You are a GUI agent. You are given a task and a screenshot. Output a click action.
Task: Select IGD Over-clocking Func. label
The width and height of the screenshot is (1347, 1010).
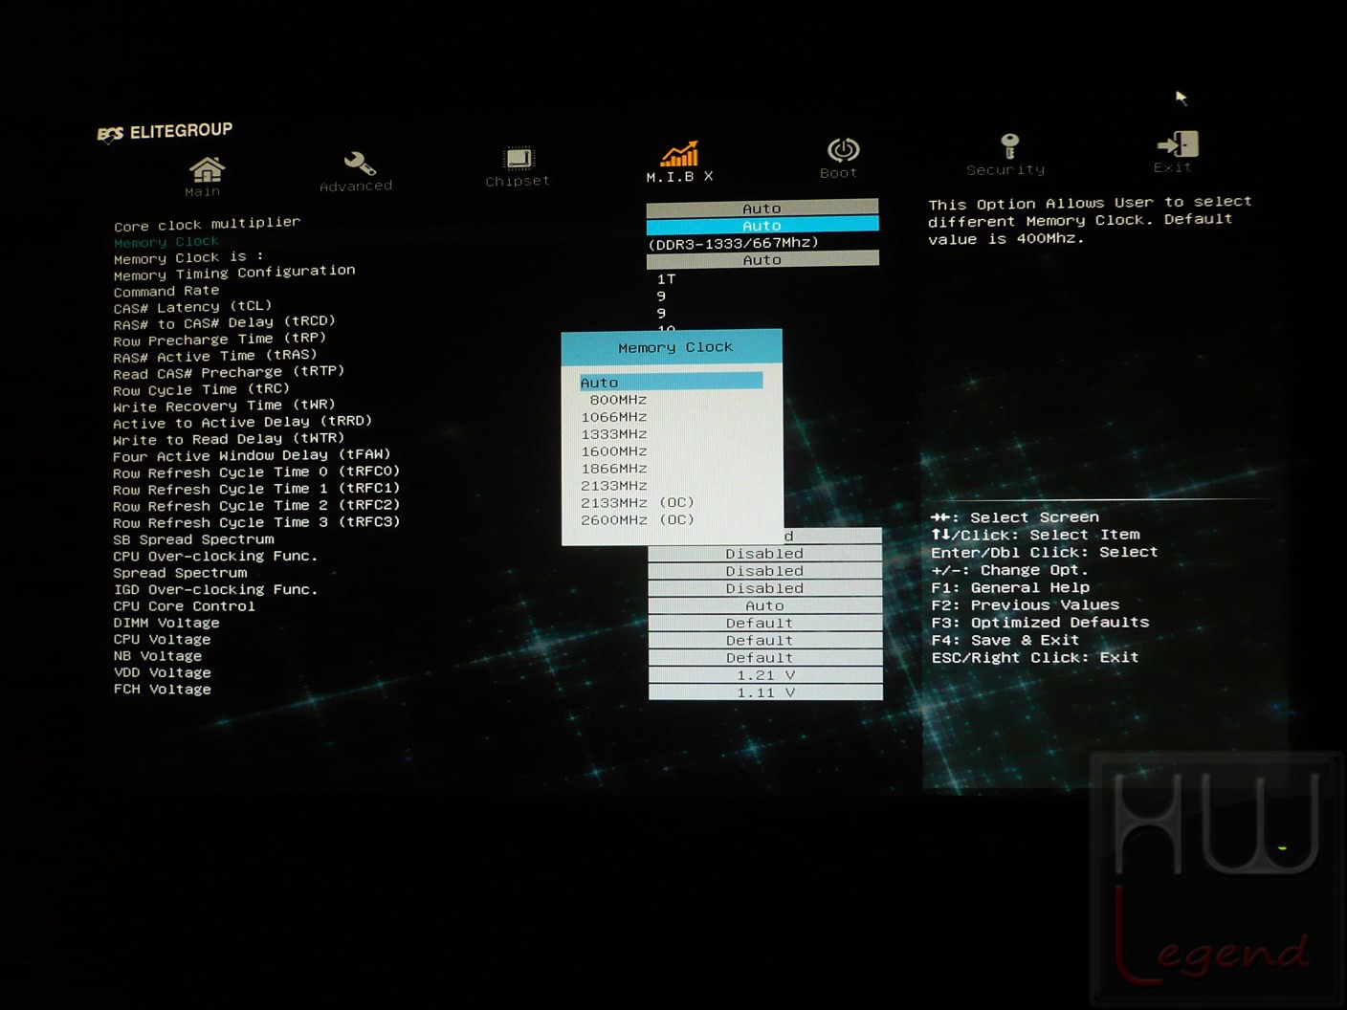tap(215, 589)
